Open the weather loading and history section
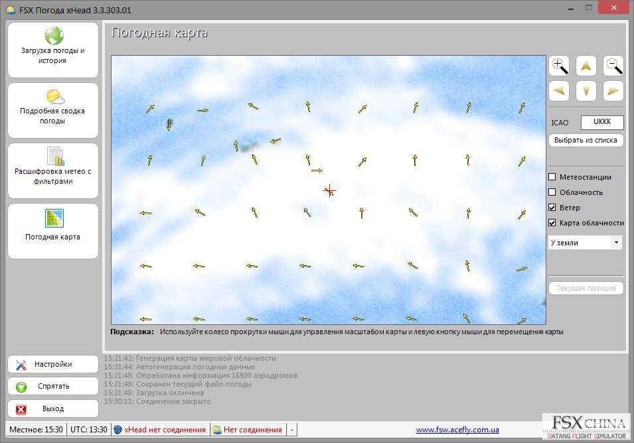The image size is (634, 443). click(53, 50)
